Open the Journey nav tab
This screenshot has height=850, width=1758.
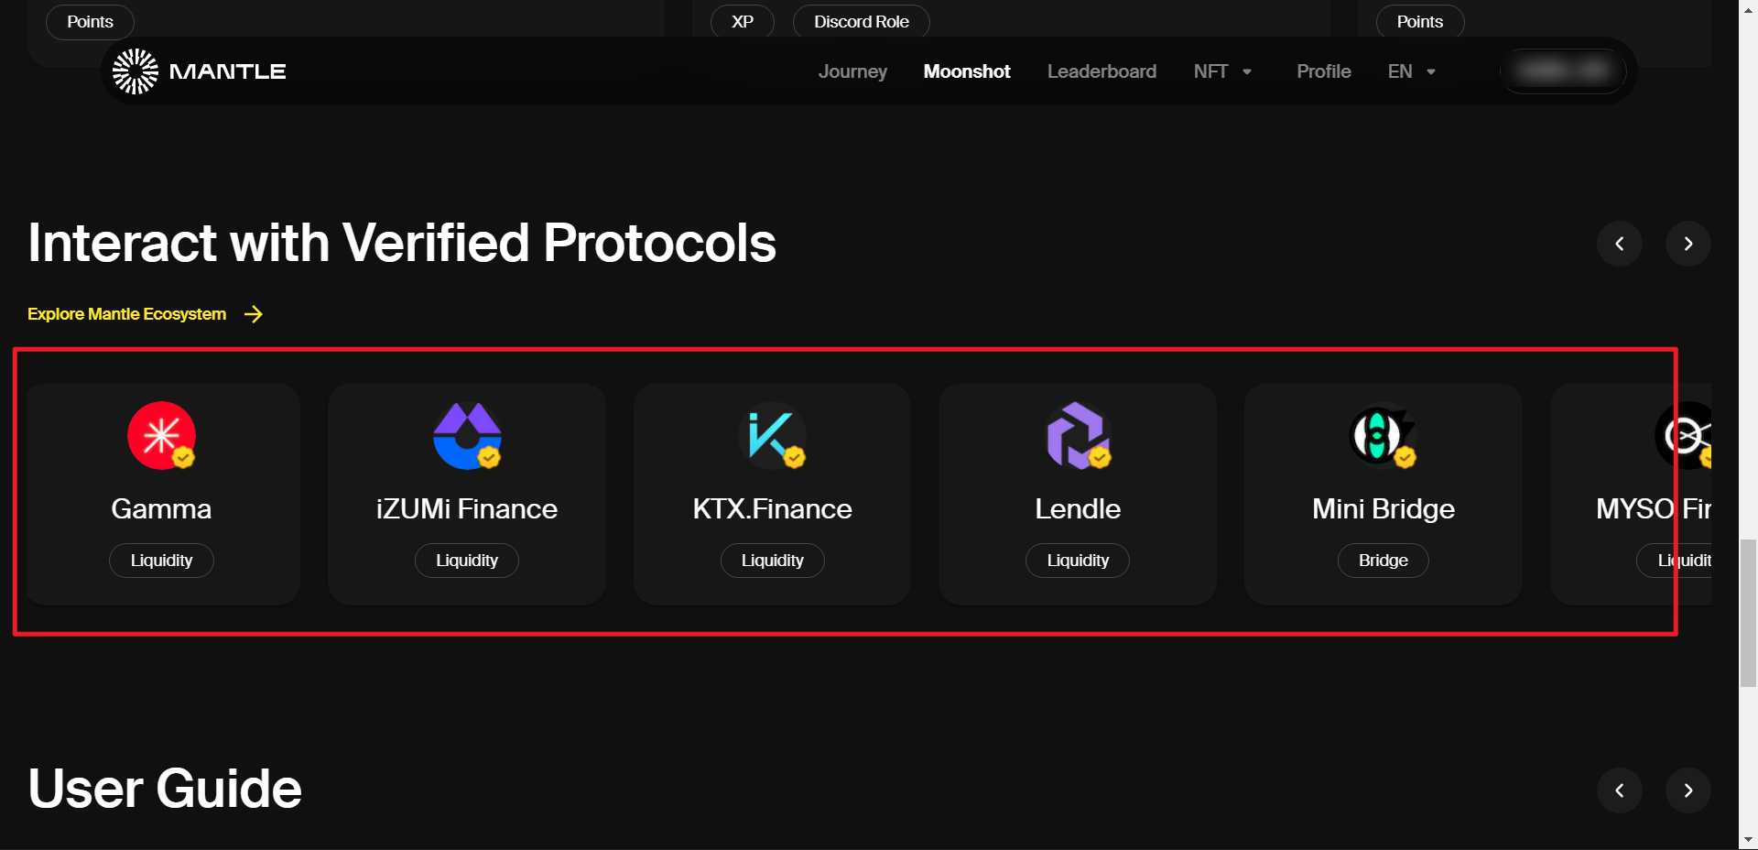852,71
